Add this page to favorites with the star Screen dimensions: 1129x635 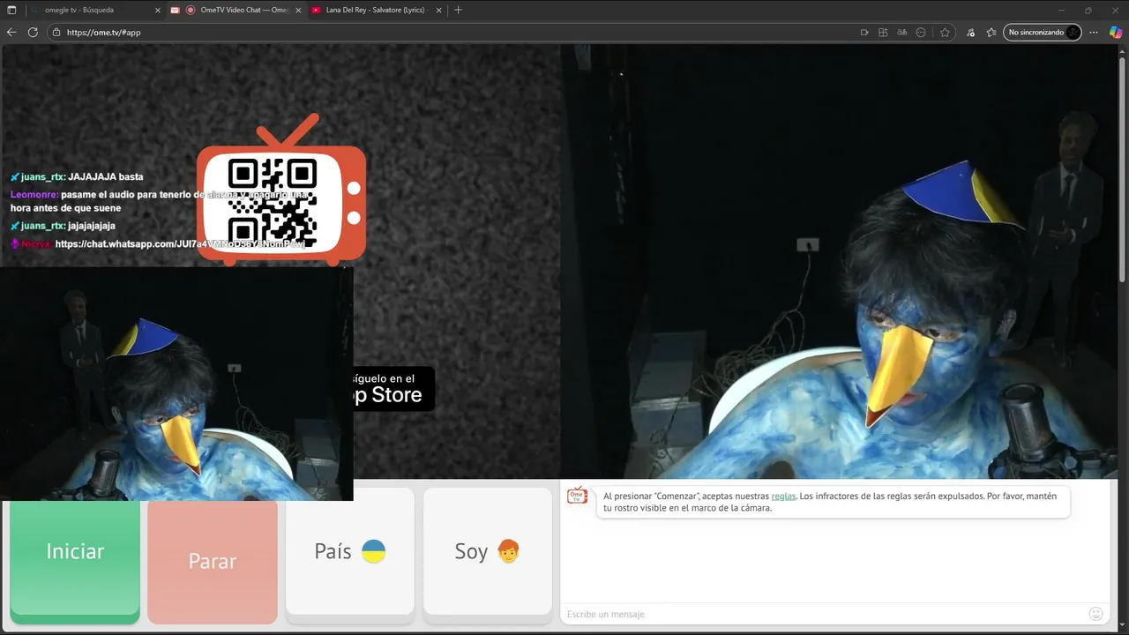(x=945, y=32)
